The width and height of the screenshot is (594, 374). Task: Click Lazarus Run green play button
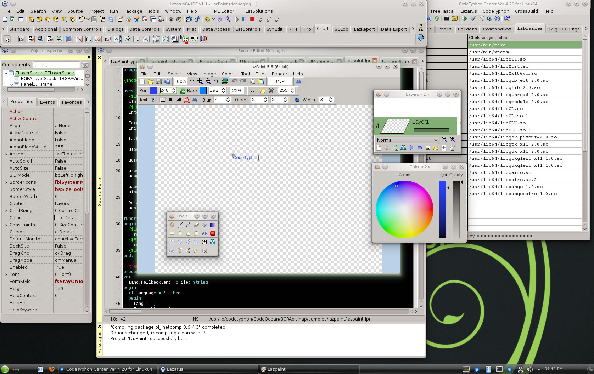coord(237,19)
